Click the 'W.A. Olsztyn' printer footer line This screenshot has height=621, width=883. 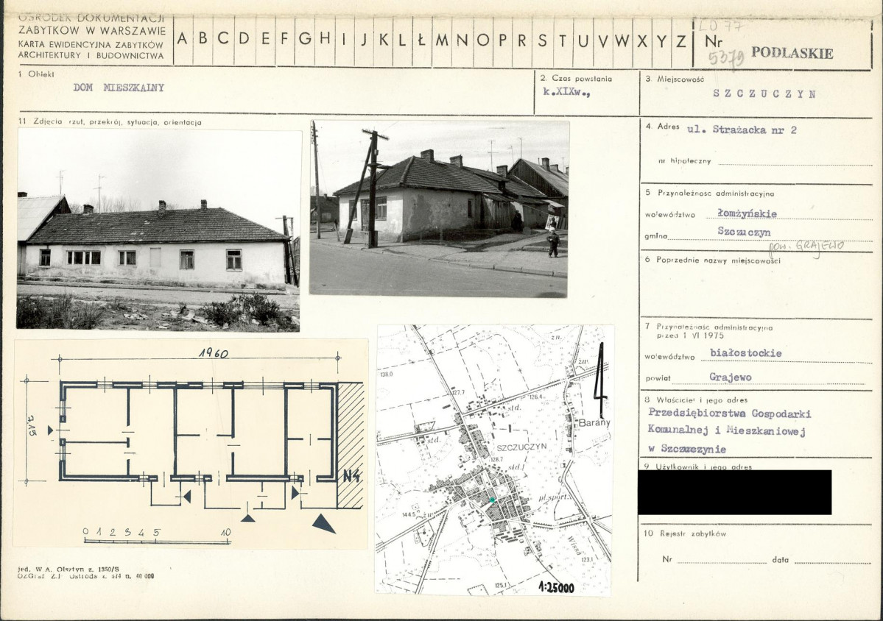pyautogui.click(x=68, y=569)
